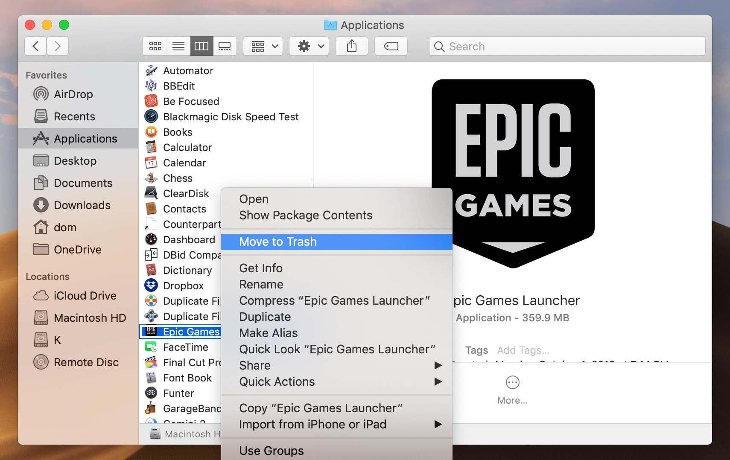Select Chess app
730x460 pixels.
click(226, 178)
